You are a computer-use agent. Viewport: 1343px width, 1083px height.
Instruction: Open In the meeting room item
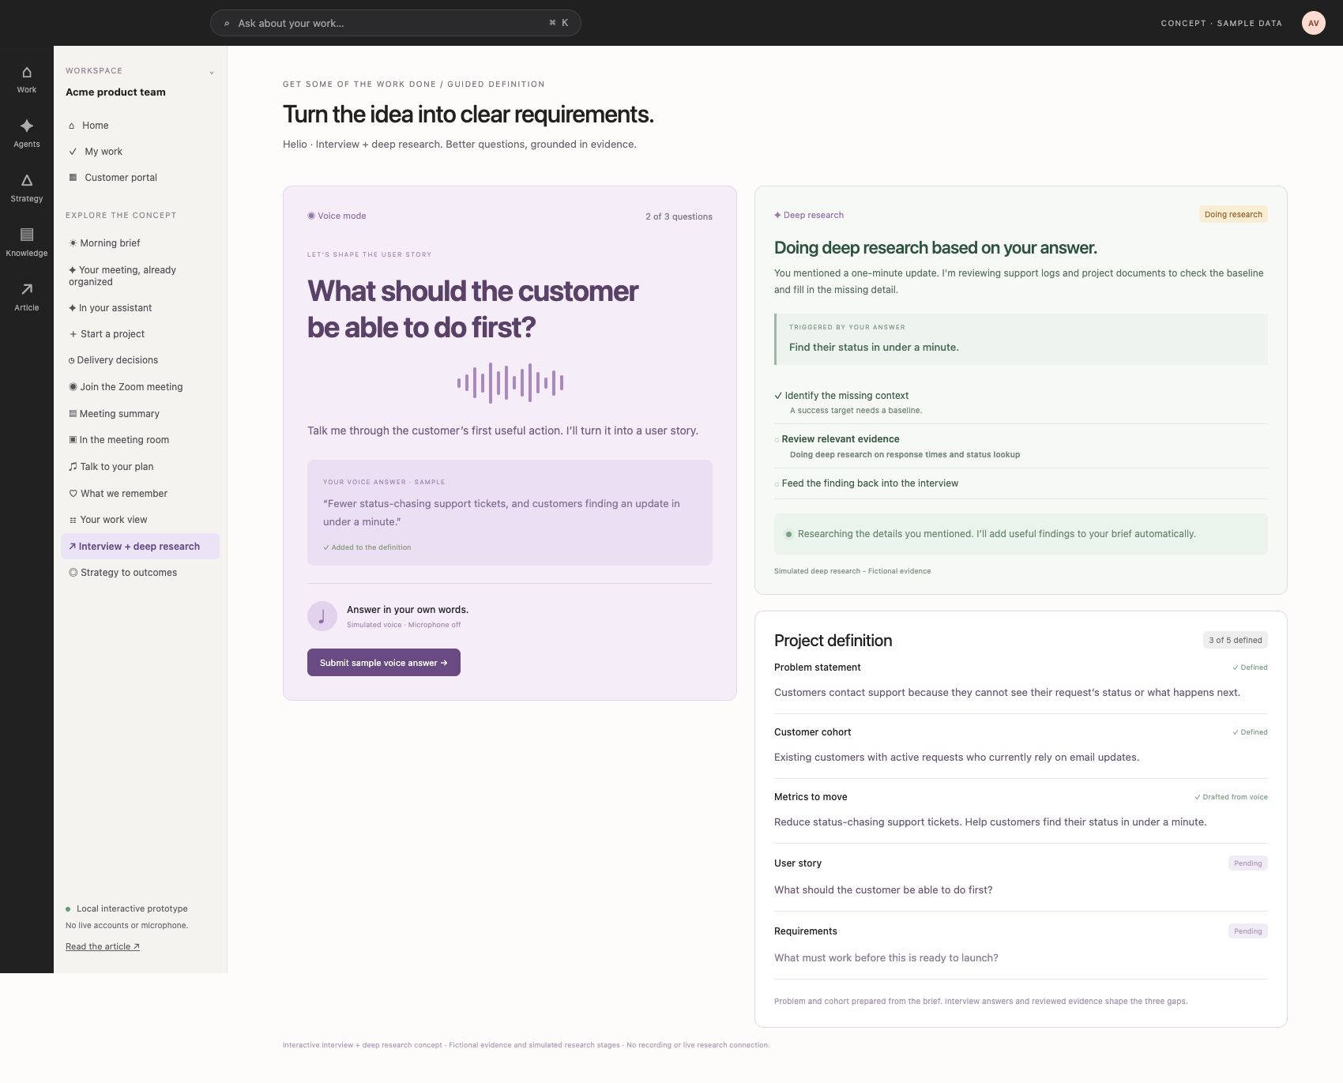click(140, 440)
